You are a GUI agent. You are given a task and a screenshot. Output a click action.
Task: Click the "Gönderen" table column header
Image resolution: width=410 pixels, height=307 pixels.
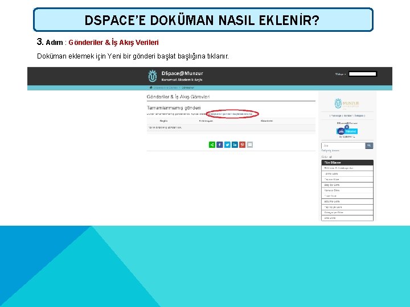[x=266, y=121]
